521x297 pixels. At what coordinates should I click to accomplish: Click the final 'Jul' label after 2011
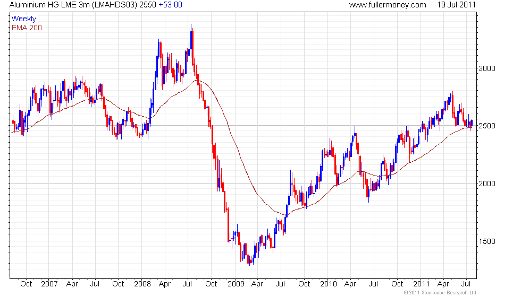pos(466,284)
